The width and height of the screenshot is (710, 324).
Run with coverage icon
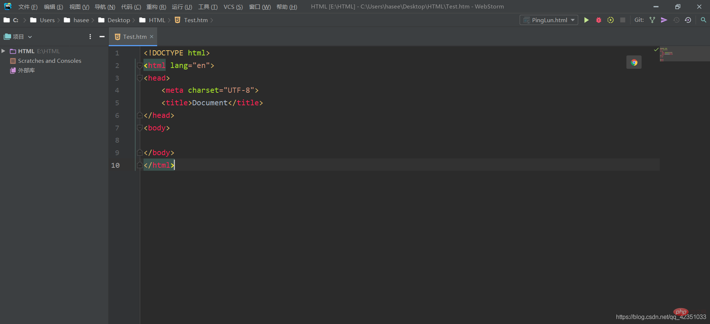click(611, 20)
